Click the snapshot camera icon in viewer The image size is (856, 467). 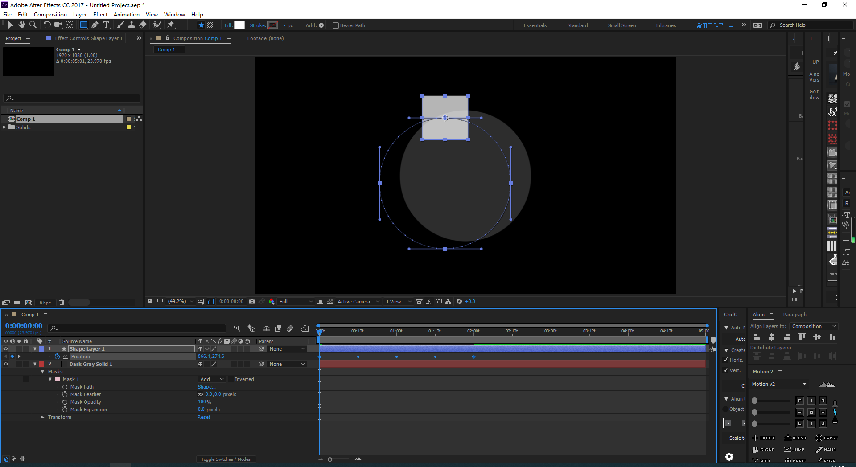point(252,302)
